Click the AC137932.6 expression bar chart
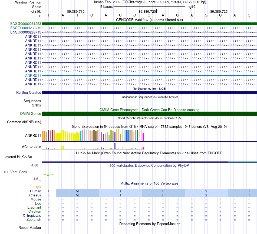The width and height of the screenshot is (257, 234). (93, 146)
